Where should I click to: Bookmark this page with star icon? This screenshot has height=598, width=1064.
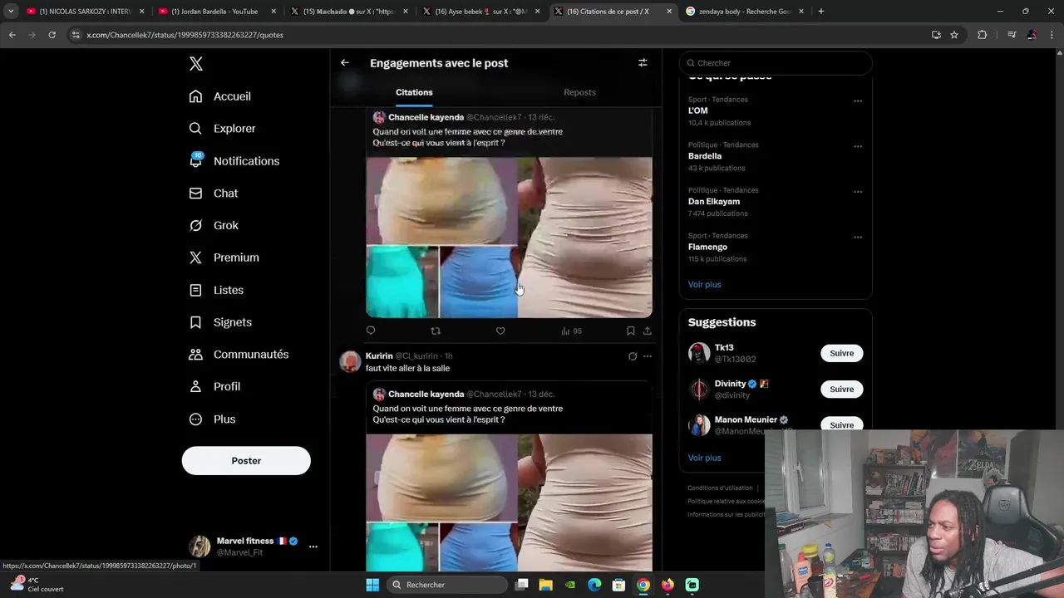pos(954,35)
